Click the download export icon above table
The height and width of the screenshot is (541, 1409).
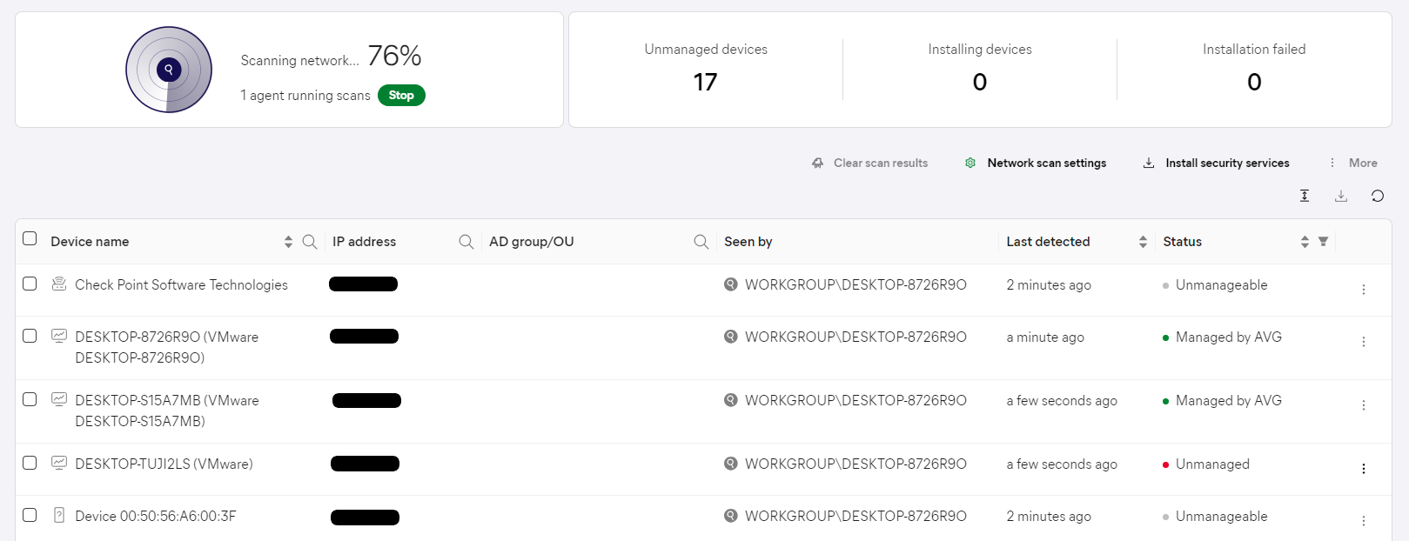point(1340,196)
